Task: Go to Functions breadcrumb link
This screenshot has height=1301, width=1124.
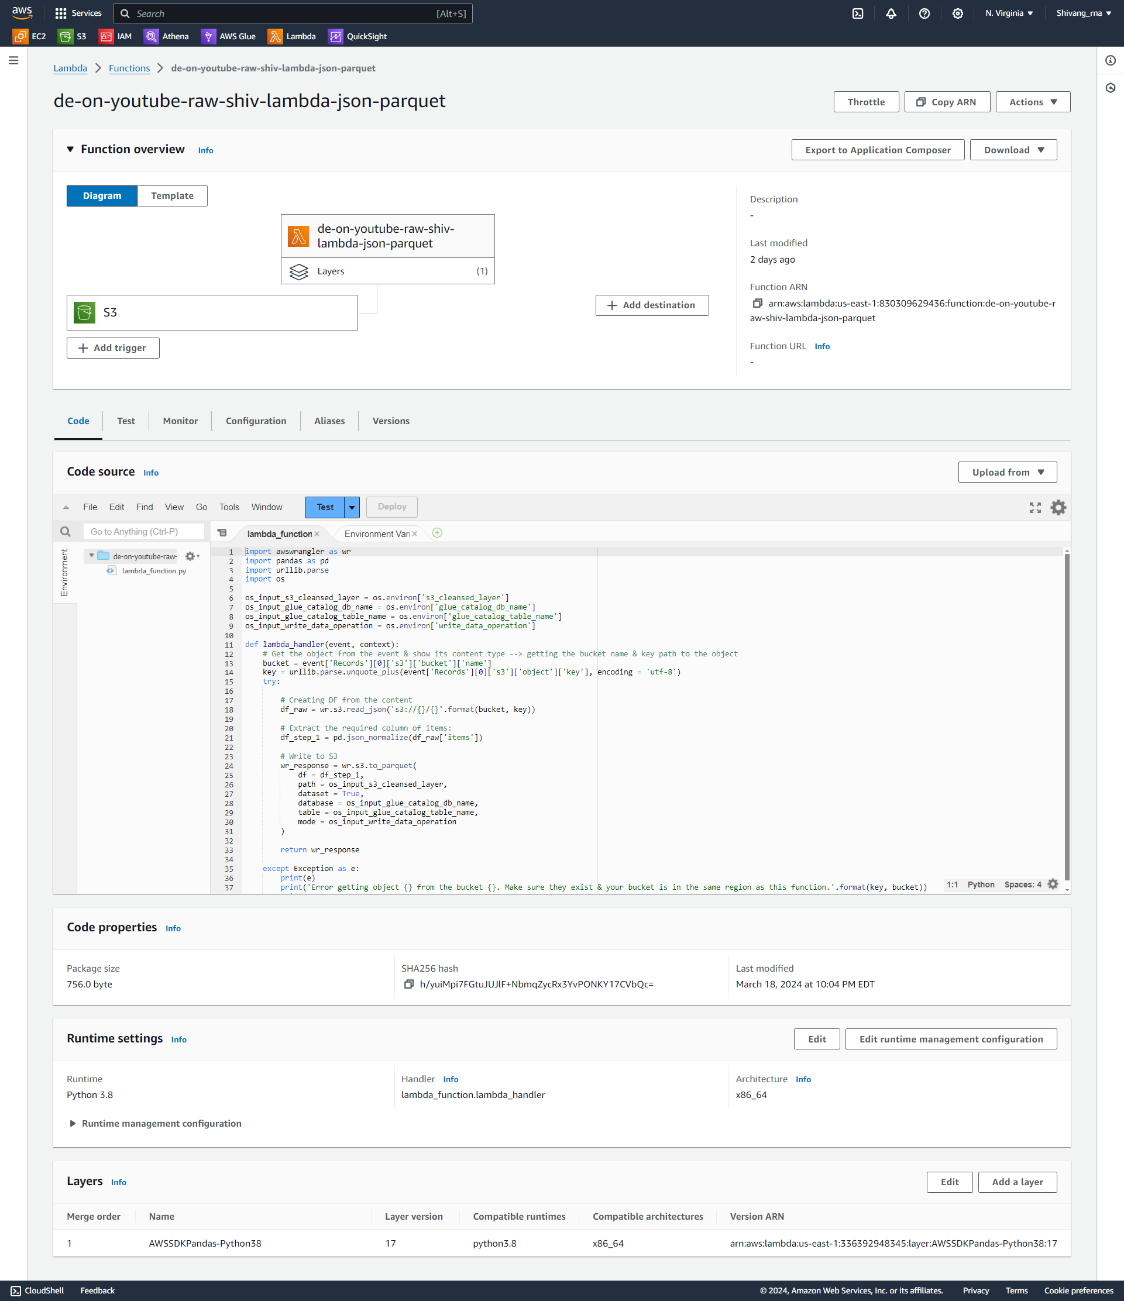Action: pos(129,68)
